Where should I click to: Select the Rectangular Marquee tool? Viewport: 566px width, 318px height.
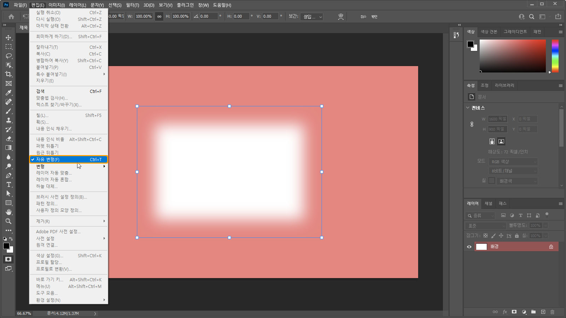8,47
